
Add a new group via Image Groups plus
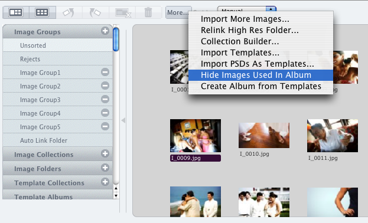point(105,31)
